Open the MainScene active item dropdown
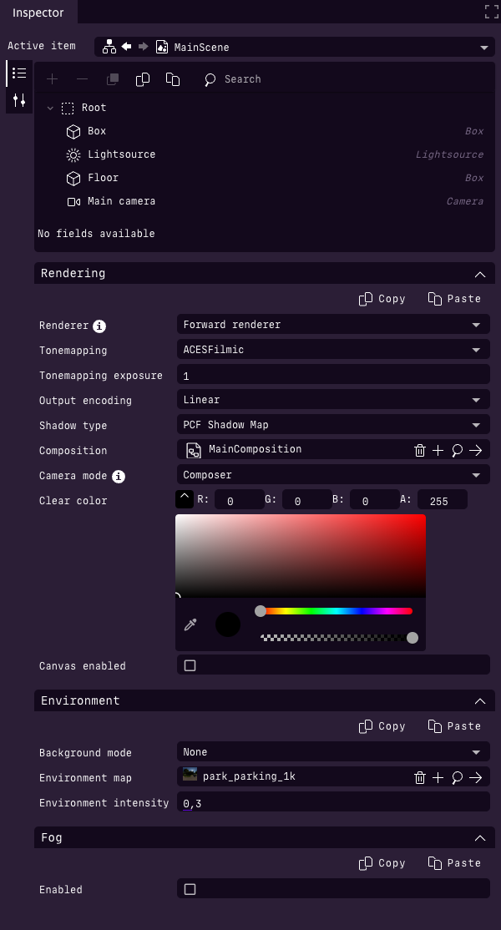Viewport: 501px width, 930px height. tap(484, 48)
